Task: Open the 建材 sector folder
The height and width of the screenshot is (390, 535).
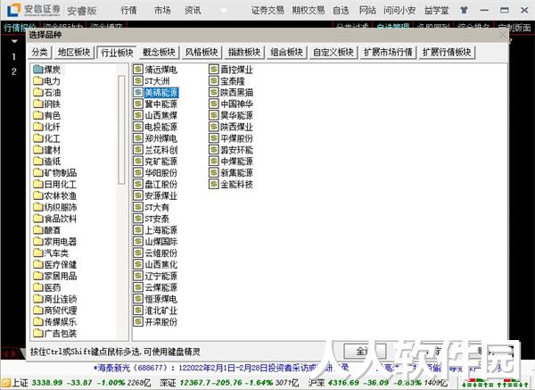Action: [47, 150]
